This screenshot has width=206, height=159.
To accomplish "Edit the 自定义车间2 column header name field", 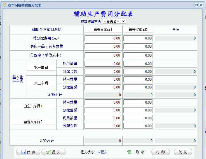I will click(138, 30).
